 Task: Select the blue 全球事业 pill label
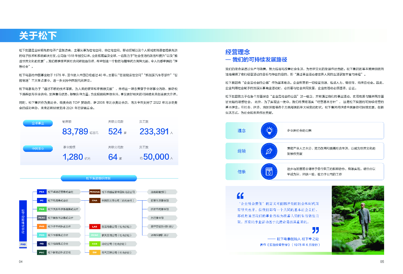(38, 123)
